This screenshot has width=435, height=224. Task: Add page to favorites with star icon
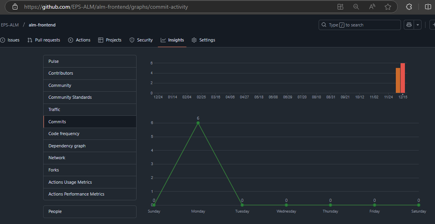click(388, 7)
